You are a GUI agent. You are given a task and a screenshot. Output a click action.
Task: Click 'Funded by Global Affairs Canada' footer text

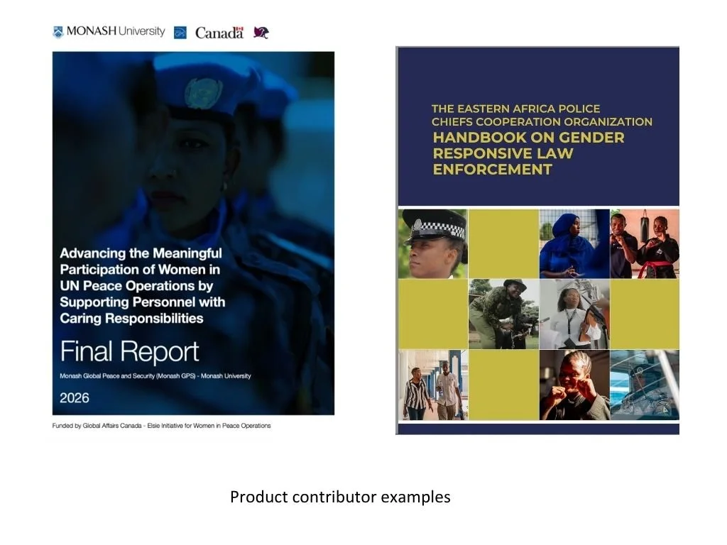[161, 426]
